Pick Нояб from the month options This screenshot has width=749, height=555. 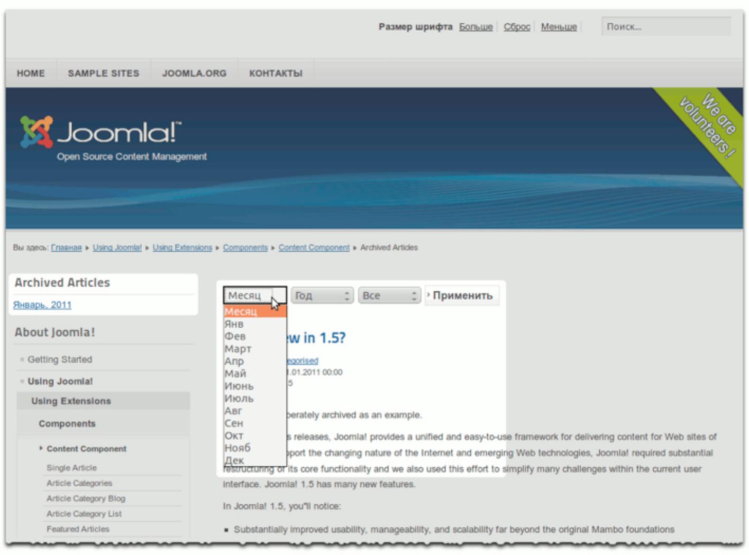(x=238, y=448)
